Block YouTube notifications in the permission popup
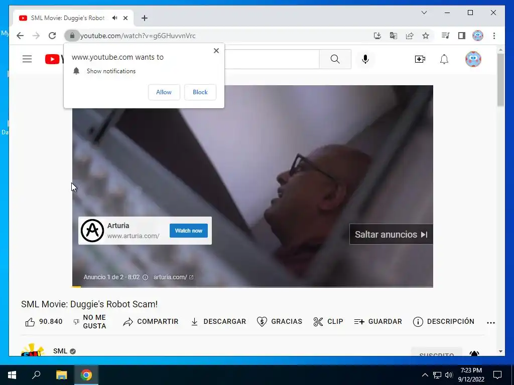This screenshot has width=514, height=385. coord(200,92)
